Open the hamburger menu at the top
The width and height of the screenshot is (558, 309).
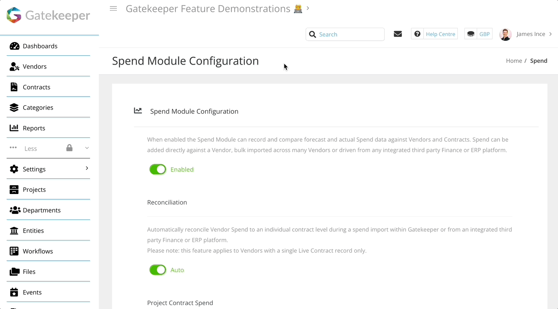coord(113,8)
